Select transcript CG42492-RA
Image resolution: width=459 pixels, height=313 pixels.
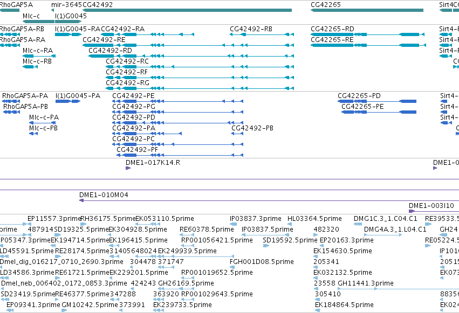[147, 34]
